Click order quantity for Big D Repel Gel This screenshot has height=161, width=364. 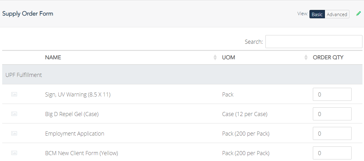click(x=332, y=114)
